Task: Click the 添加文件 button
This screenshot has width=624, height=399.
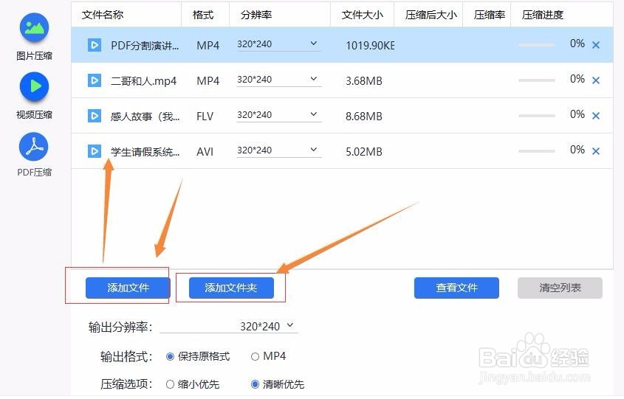Action: pos(128,288)
